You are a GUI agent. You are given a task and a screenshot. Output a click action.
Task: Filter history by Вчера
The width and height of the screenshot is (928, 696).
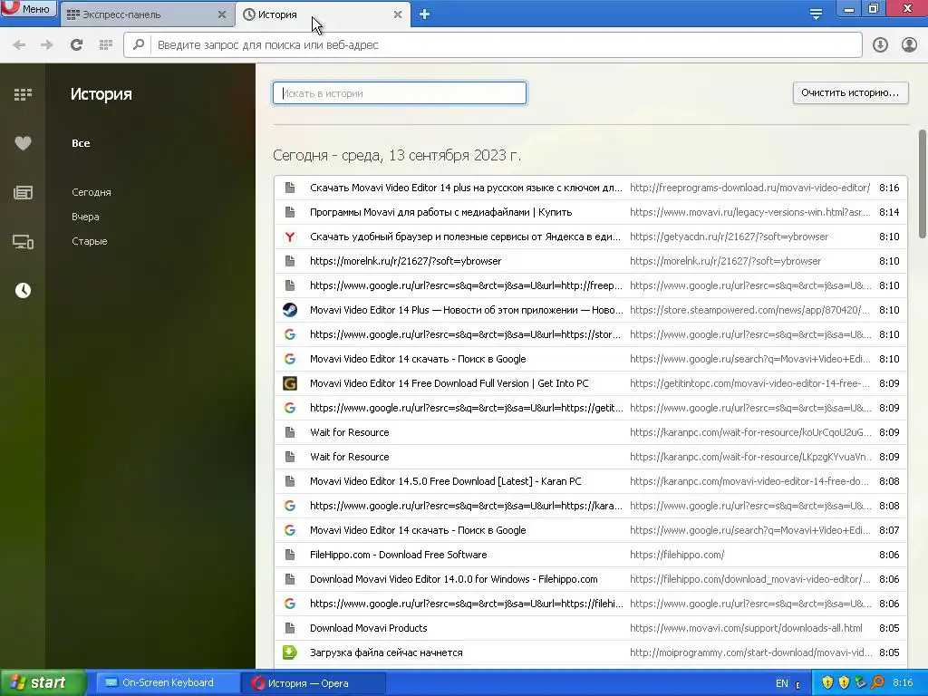(85, 217)
